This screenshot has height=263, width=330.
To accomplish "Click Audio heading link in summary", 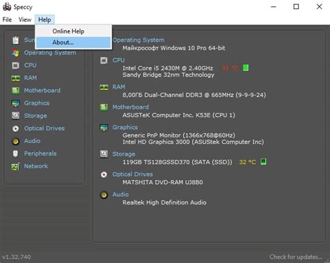I will coord(120,195).
